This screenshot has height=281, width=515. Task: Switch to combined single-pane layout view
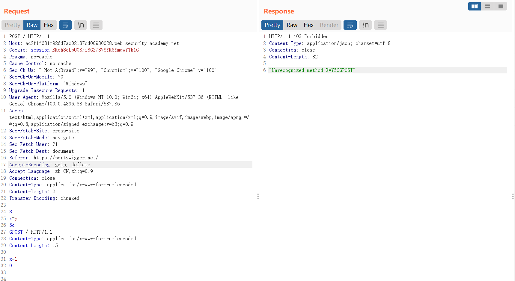(x=501, y=6)
